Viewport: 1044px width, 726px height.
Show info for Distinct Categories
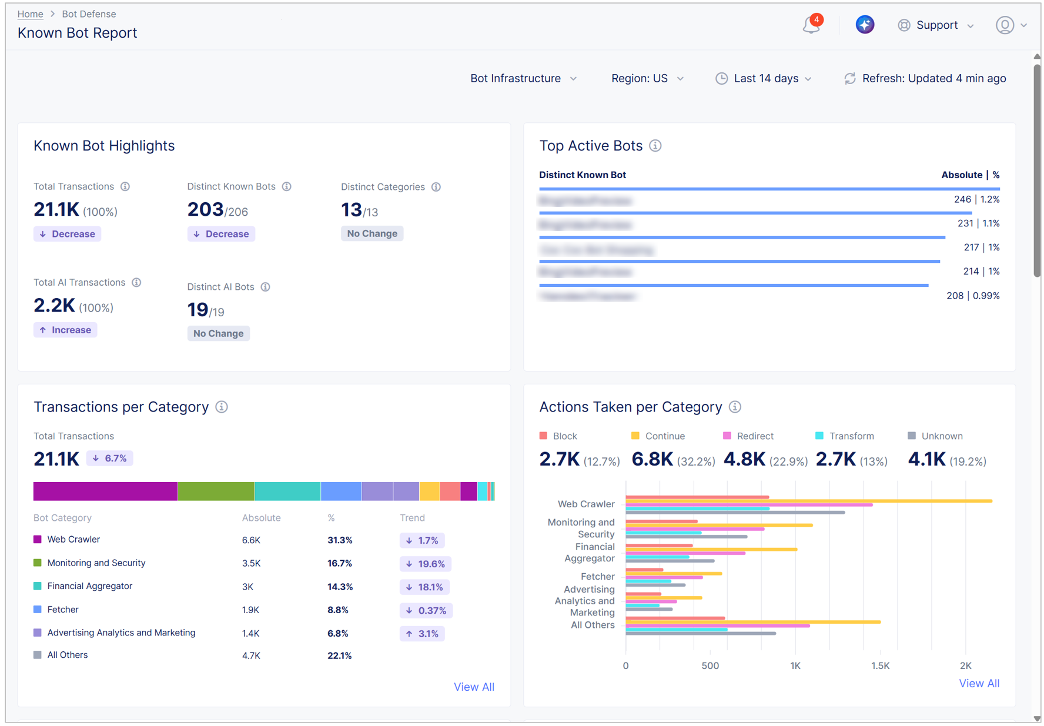(x=436, y=187)
